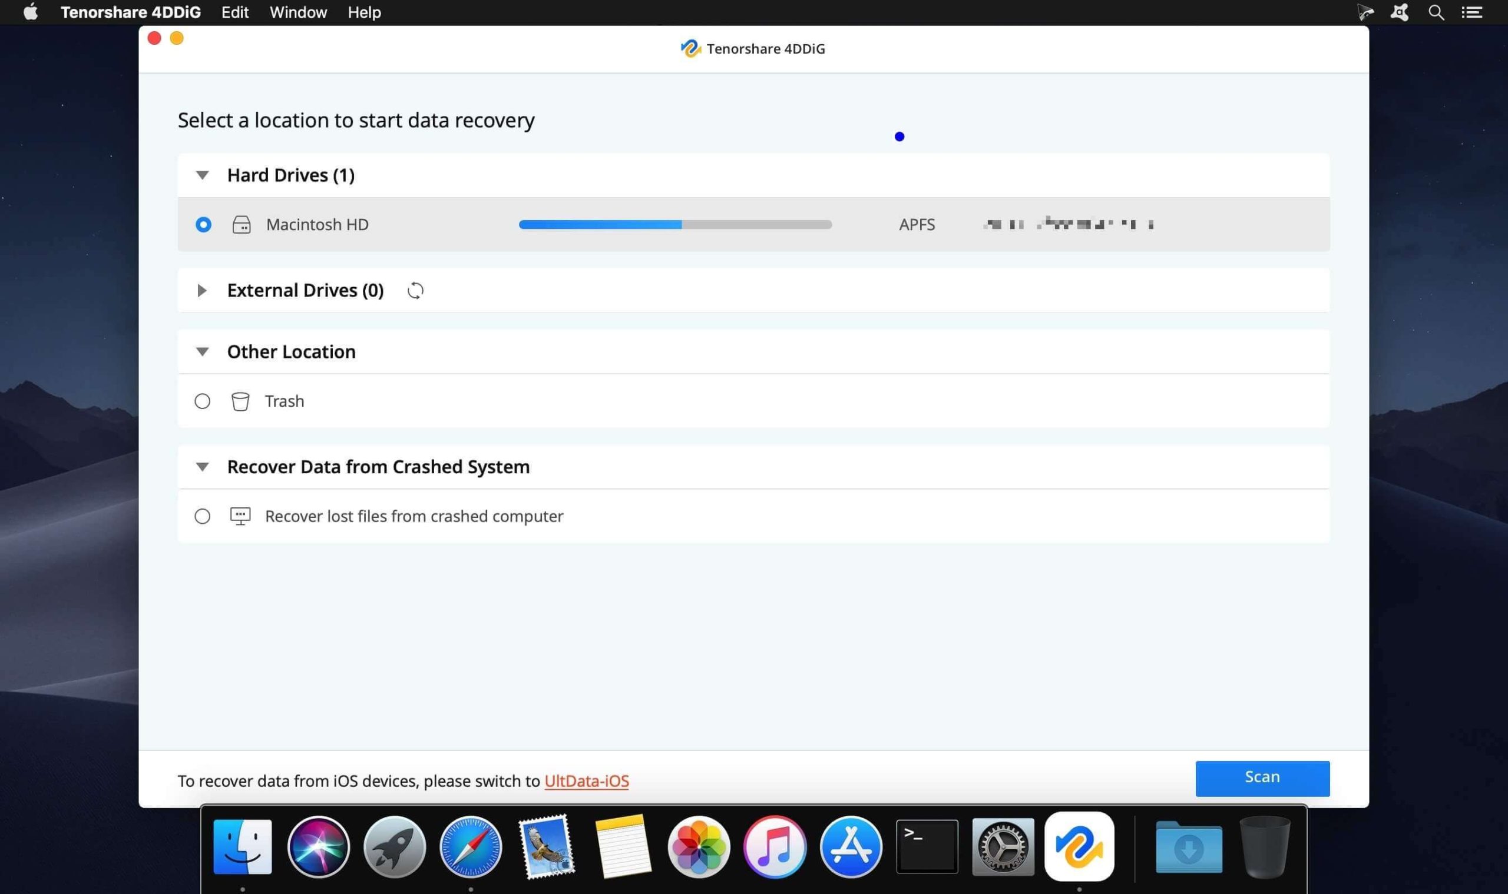Refresh External Drives list
The image size is (1508, 894).
414,290
